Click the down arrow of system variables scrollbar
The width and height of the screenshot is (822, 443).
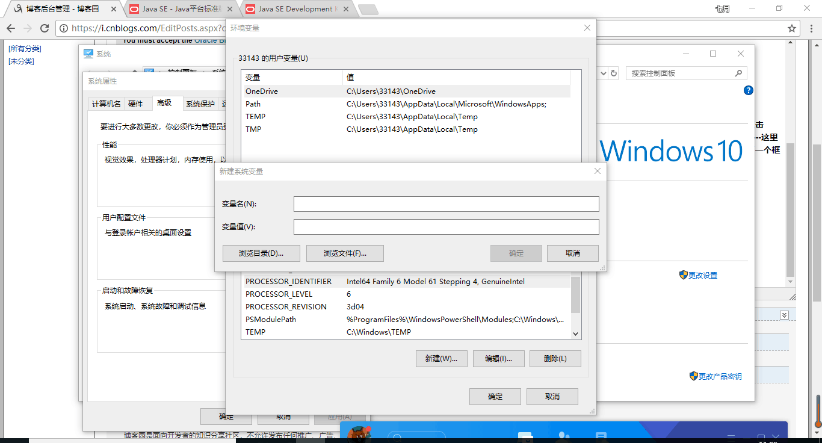click(576, 333)
